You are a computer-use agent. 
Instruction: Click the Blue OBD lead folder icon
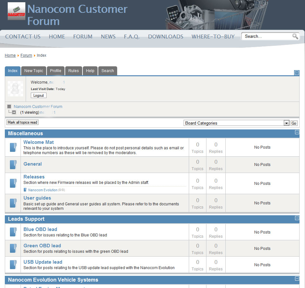(x=13, y=232)
